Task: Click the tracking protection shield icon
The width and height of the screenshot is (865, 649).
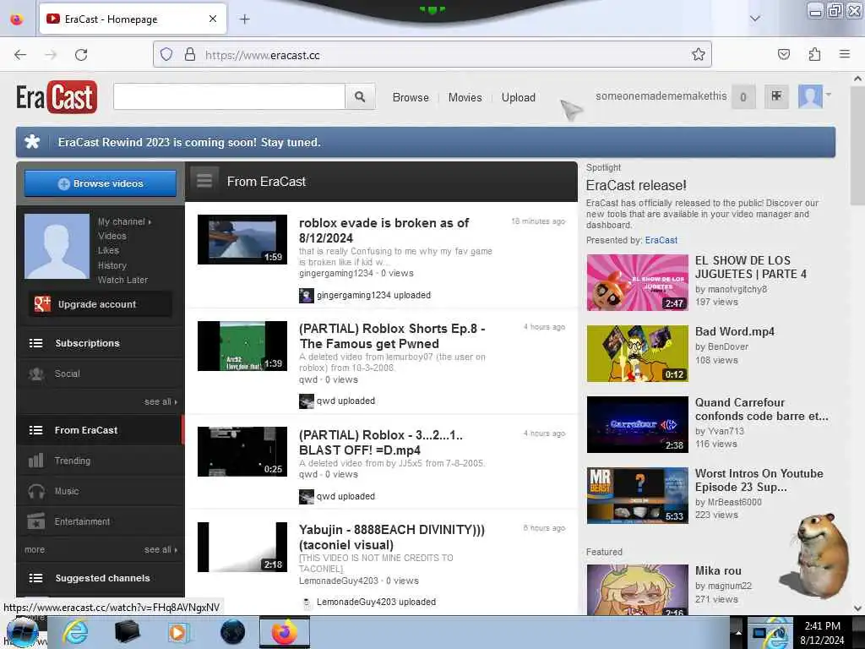Action: tap(166, 55)
